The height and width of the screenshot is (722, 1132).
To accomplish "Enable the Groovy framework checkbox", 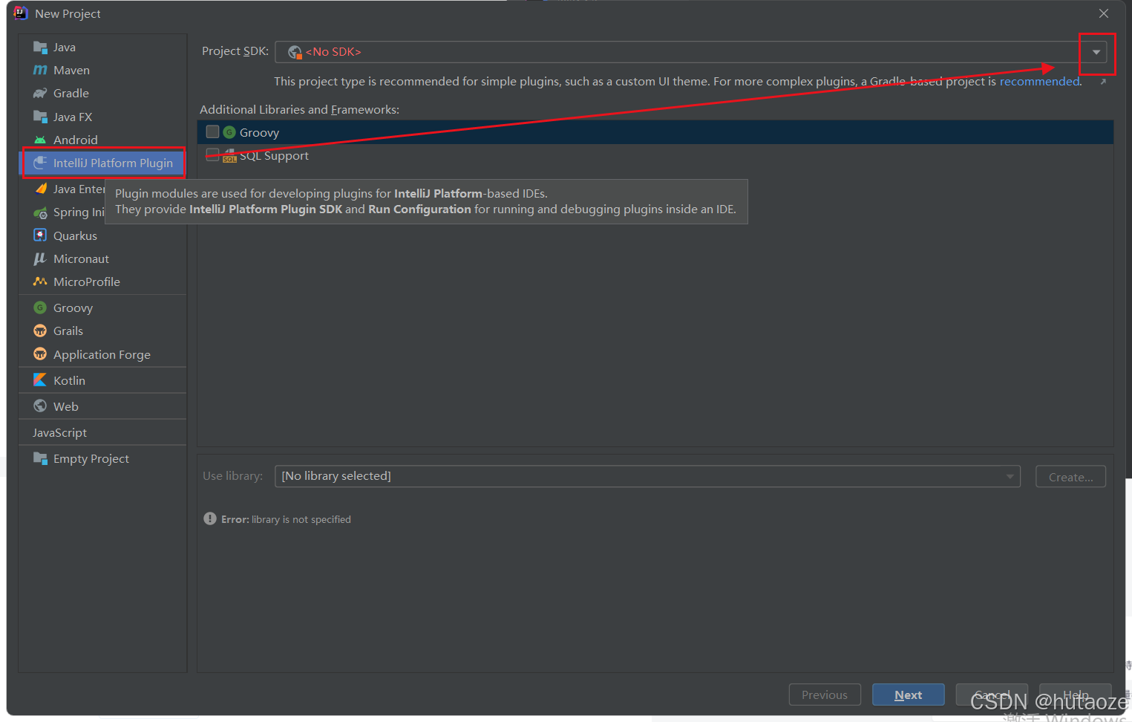I will 212,132.
